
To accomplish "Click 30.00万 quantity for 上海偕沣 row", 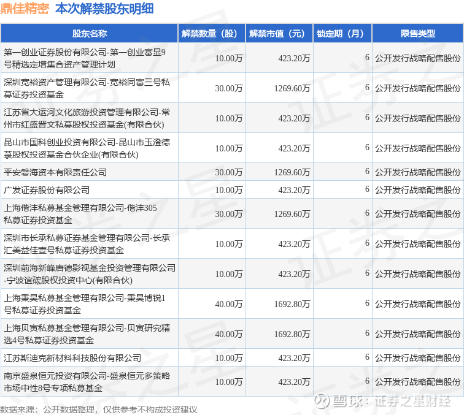I will click(229, 214).
